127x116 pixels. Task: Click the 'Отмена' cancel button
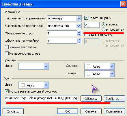coord(91,111)
